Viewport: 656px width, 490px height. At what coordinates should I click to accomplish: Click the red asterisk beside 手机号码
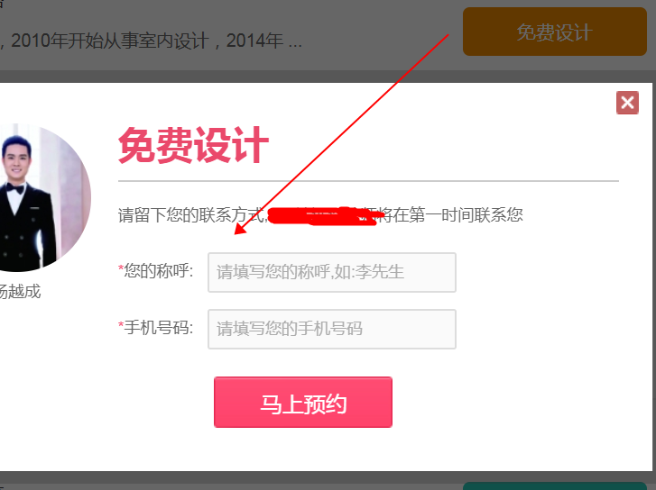(x=121, y=325)
